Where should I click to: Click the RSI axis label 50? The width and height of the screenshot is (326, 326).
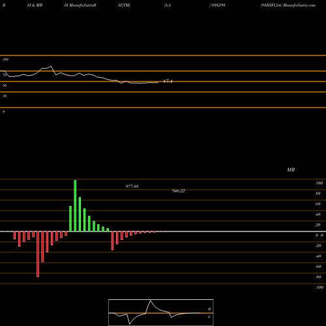point(5,85)
